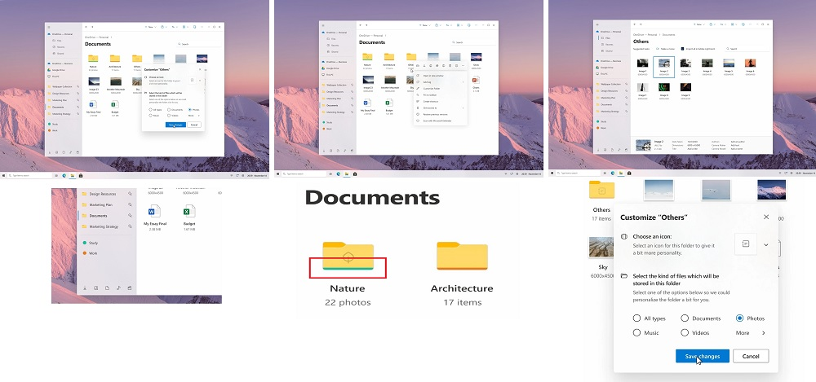Select Image 2 thumbnail in Others folder view
816x382 pixels.
[x=664, y=64]
